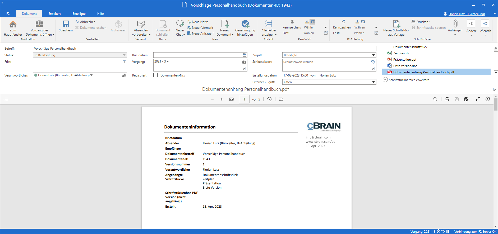Check the Dokumentenschriftstück checkbox
498x234 pixels.
coord(389,47)
